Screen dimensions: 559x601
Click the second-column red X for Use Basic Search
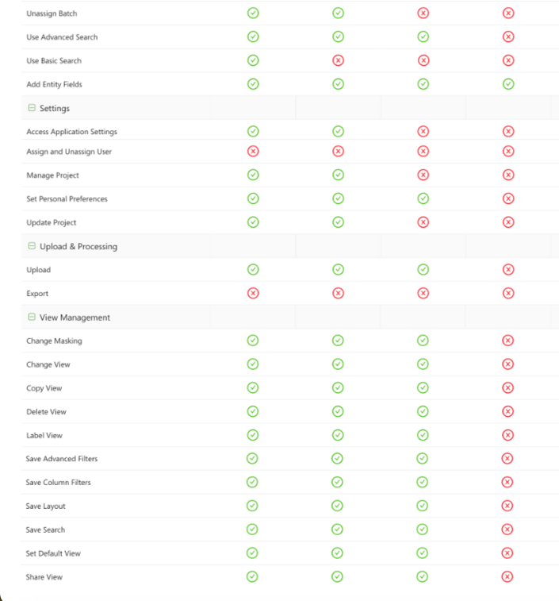[x=338, y=60]
